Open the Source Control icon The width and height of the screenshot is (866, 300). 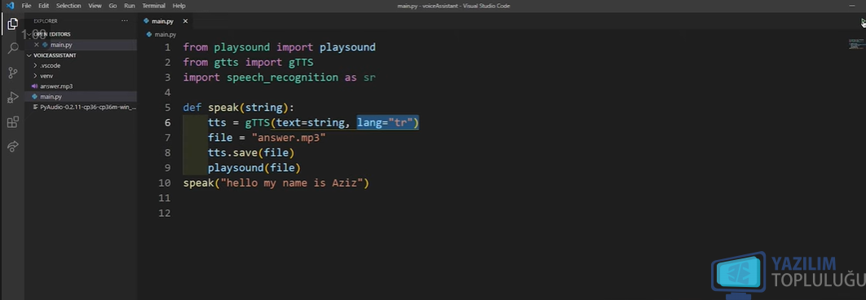pyautogui.click(x=12, y=73)
